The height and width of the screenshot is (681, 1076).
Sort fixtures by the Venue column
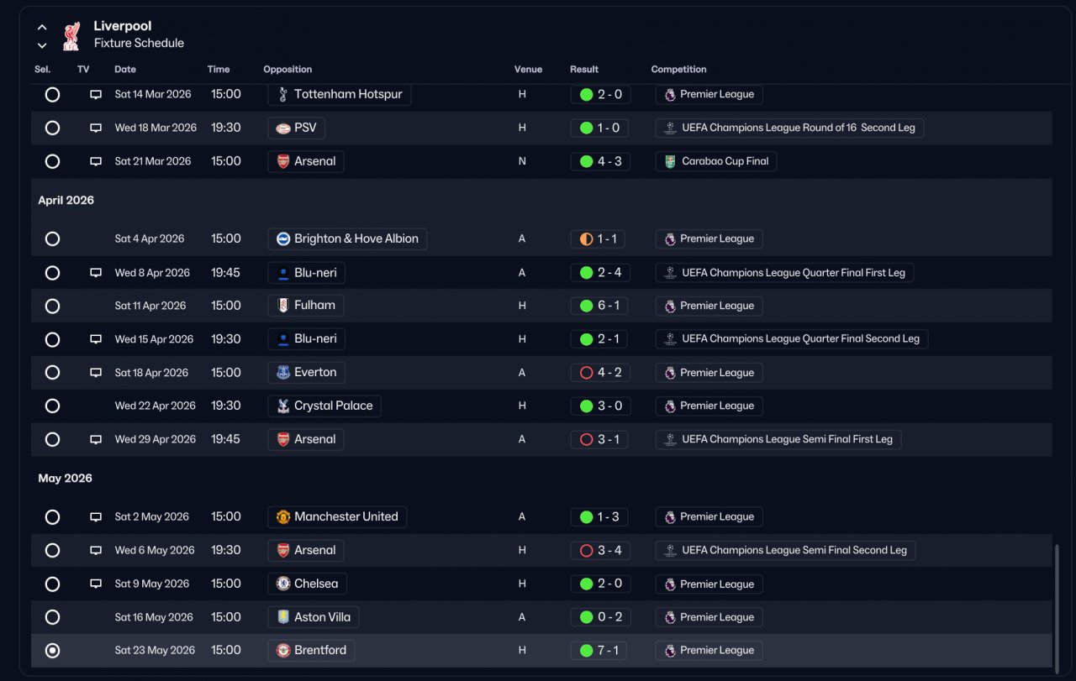528,70
